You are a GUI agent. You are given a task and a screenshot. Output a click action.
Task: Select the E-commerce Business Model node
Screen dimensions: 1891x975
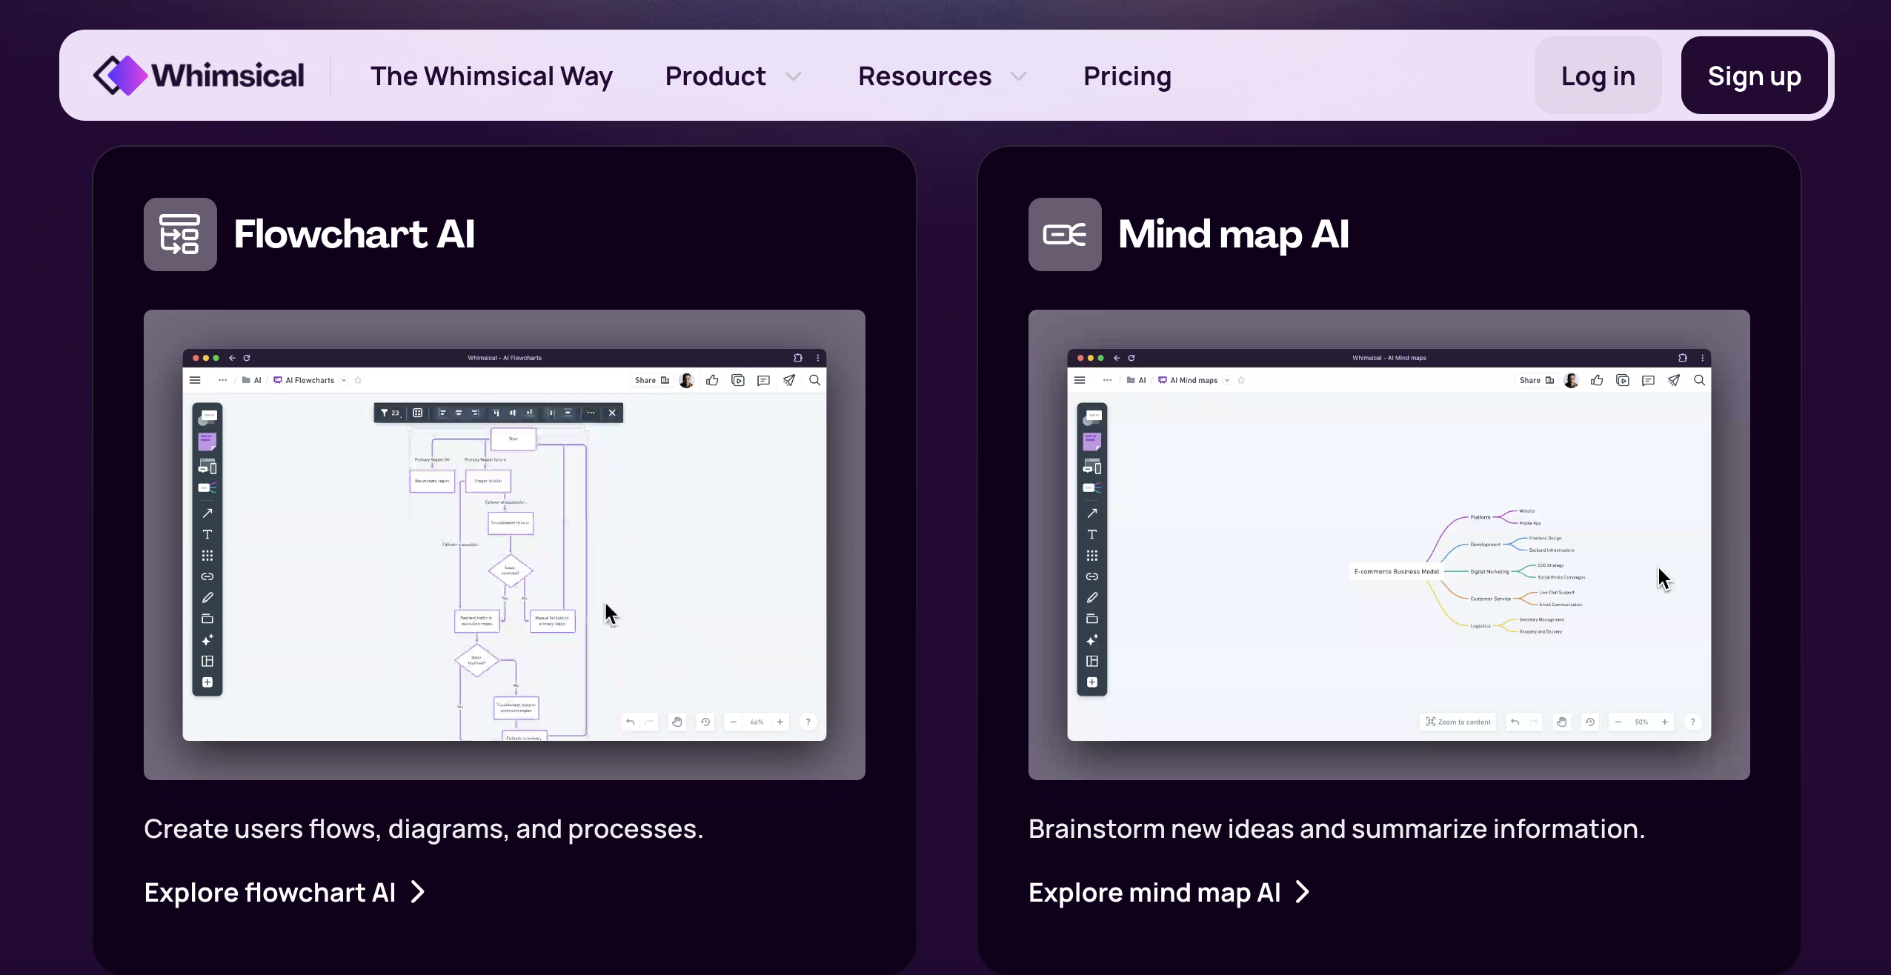(1396, 571)
